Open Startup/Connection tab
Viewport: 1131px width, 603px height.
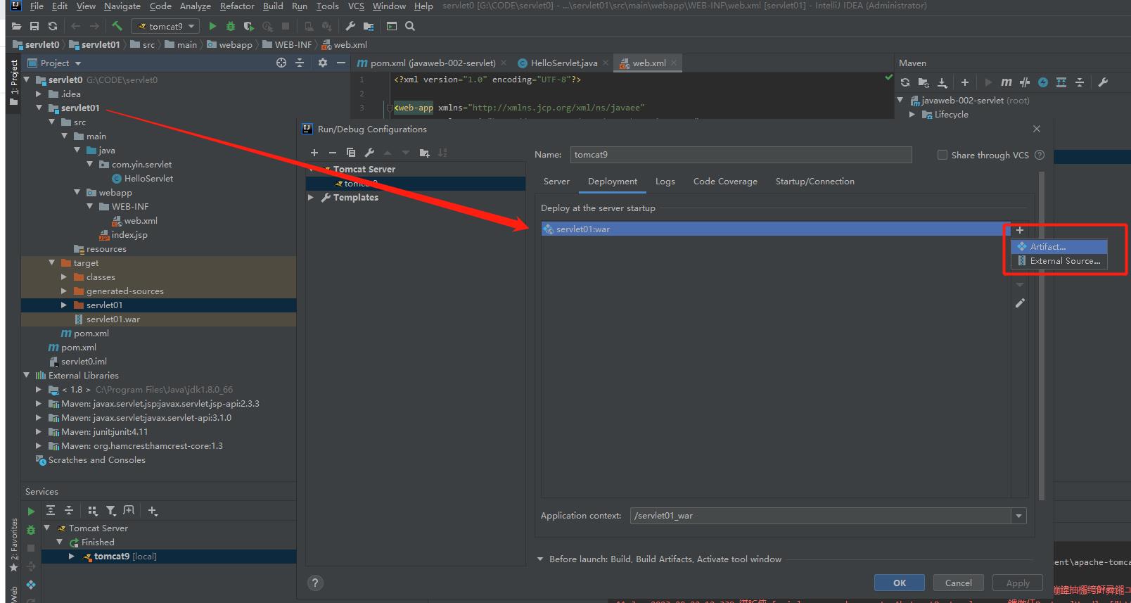pyautogui.click(x=814, y=182)
